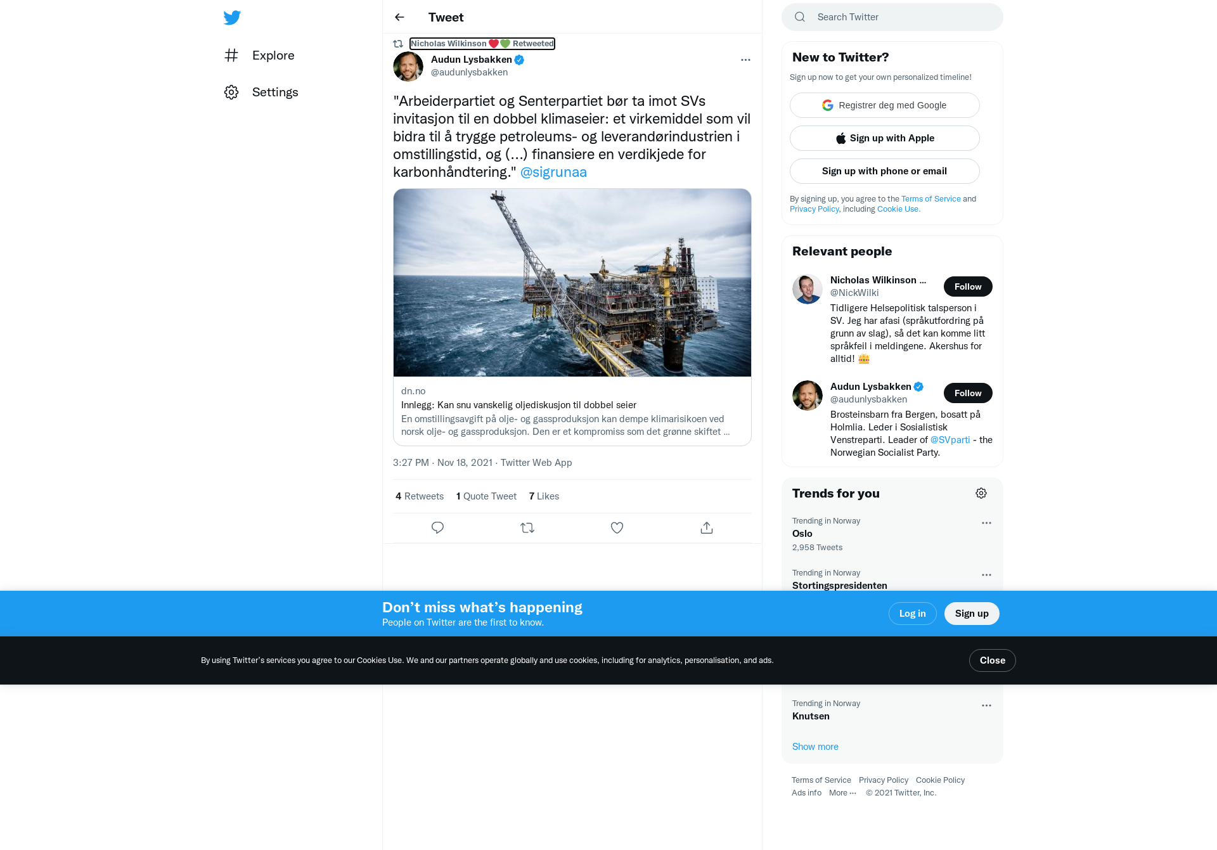Focus the Search Twitter field

(x=892, y=17)
